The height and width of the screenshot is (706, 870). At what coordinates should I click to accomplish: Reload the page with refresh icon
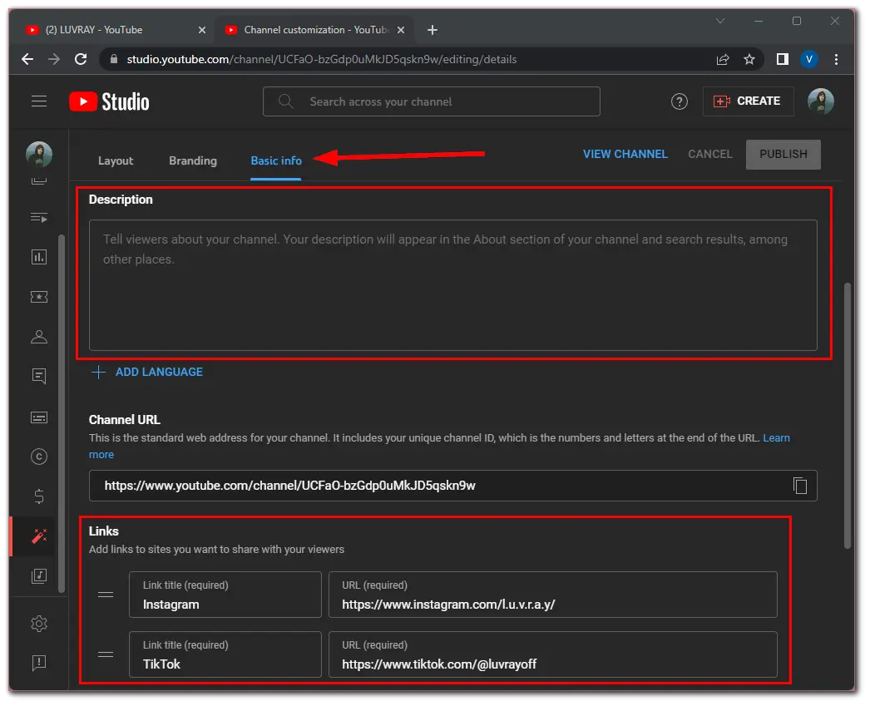tap(81, 59)
